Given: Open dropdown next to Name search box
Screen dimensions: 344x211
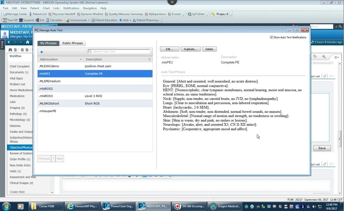Looking at the screenshot, I should point(336,27).
